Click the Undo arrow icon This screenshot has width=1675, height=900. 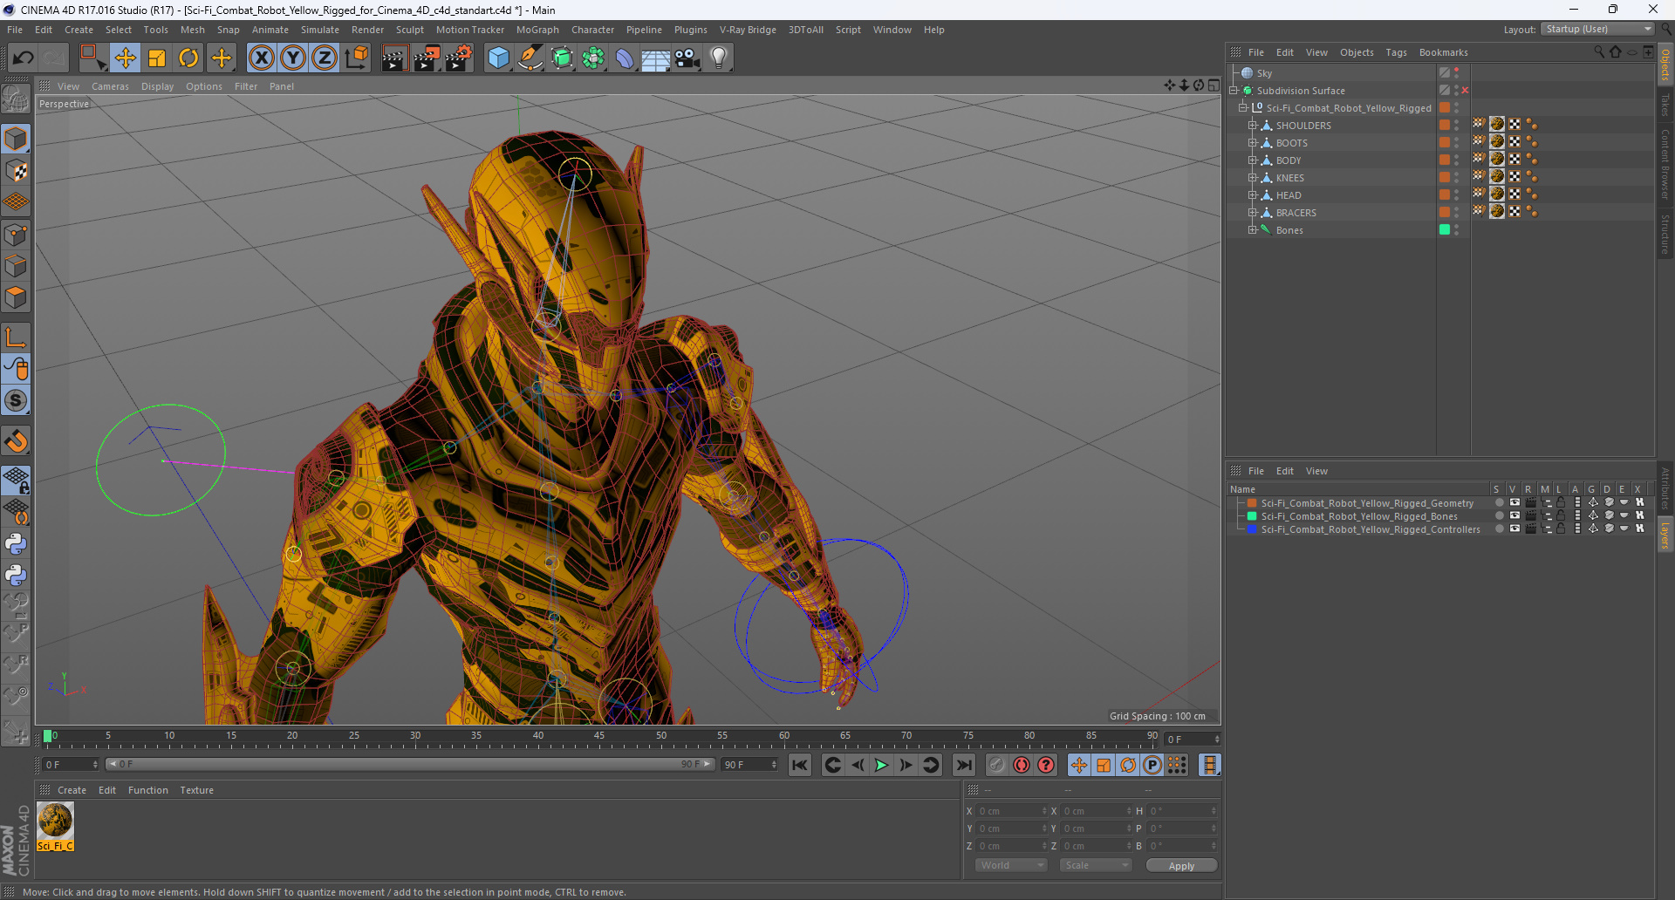23,58
